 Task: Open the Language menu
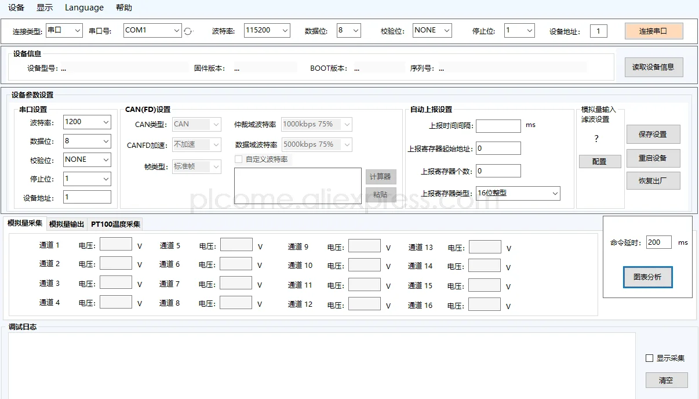tap(84, 8)
